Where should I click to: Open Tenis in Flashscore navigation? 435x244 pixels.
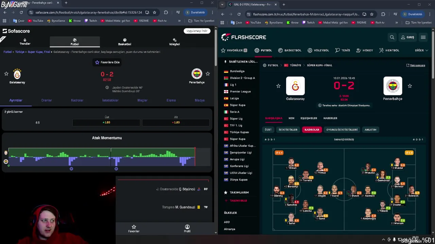click(x=342, y=50)
